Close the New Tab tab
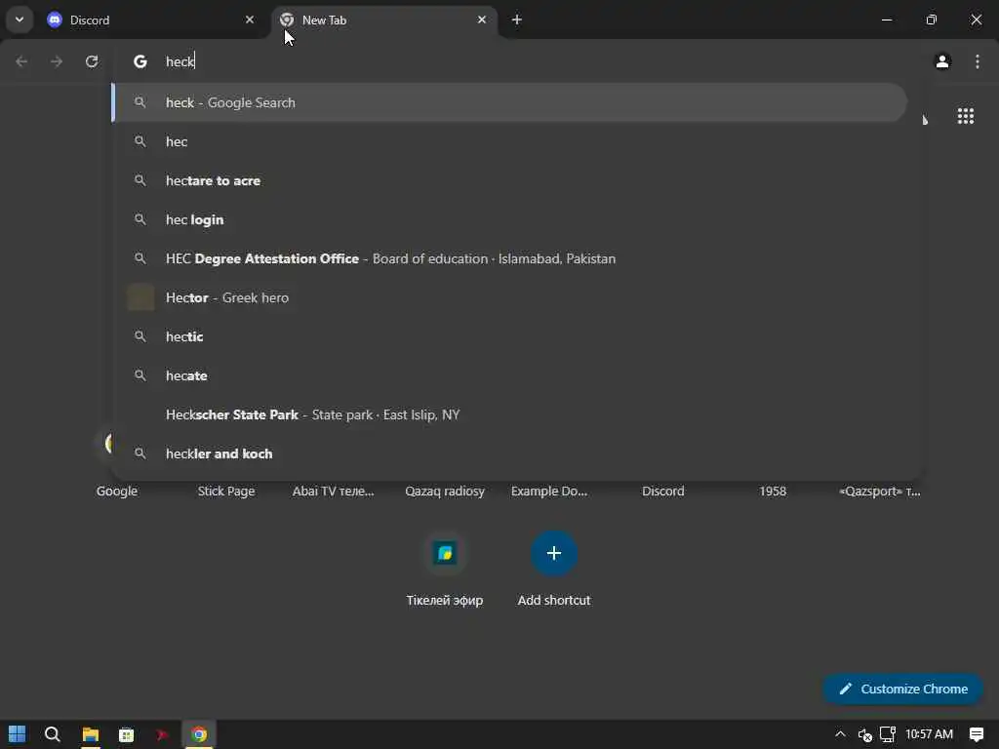The height and width of the screenshot is (749, 999). pyautogui.click(x=482, y=20)
